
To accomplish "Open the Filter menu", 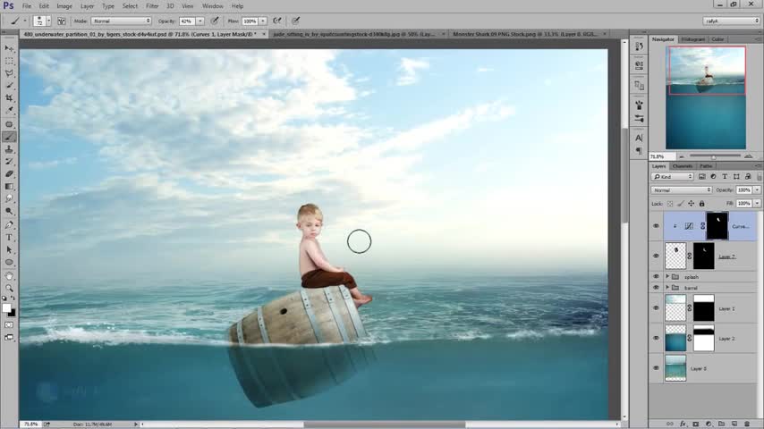I will click(x=152, y=6).
